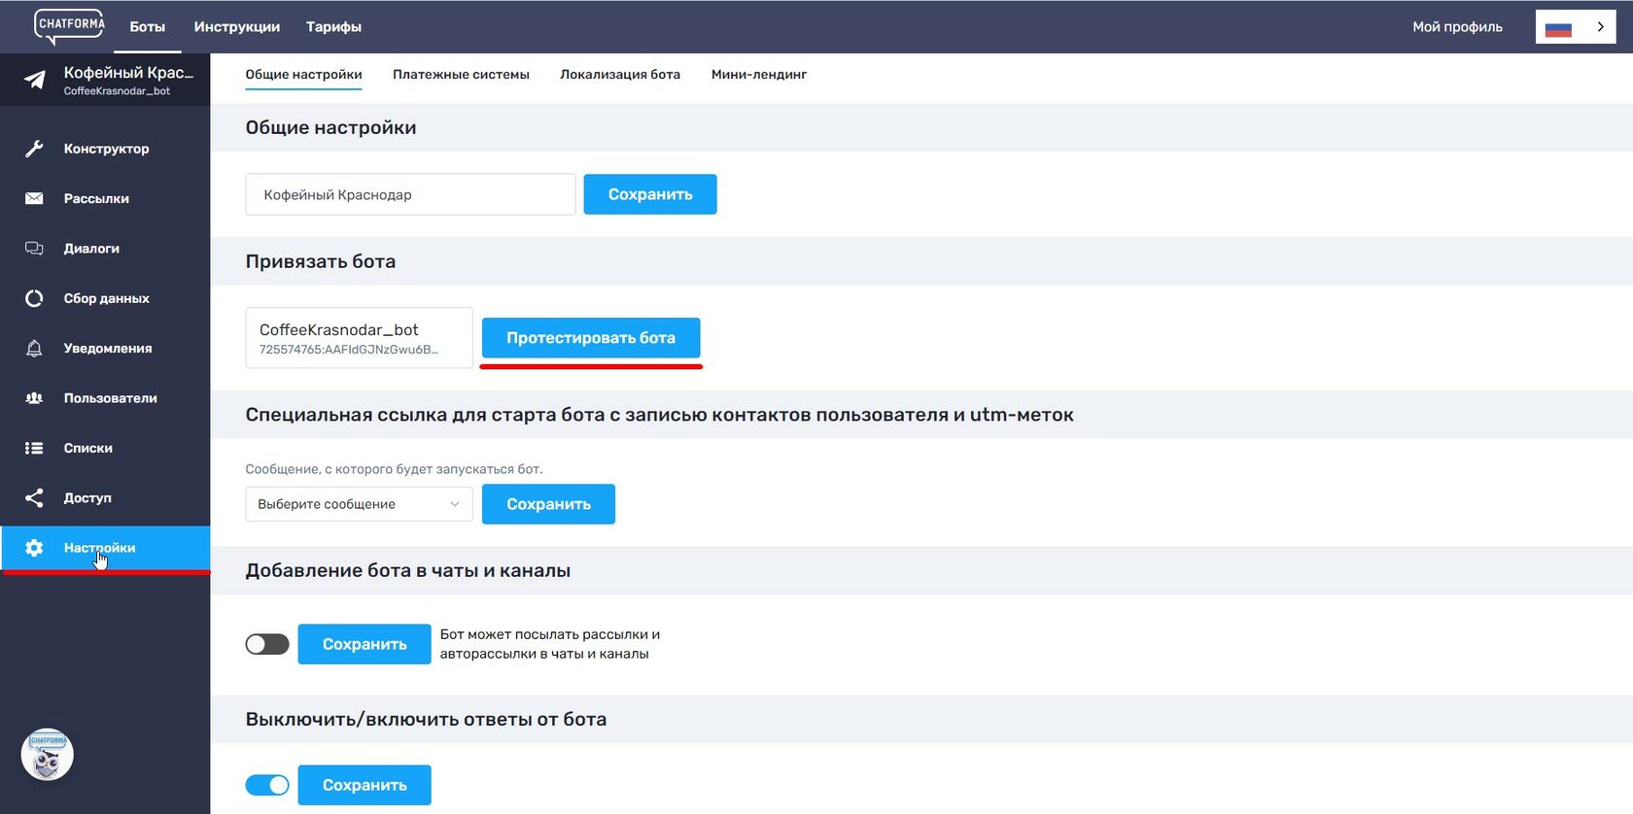Click the Chatforma logo

69,26
